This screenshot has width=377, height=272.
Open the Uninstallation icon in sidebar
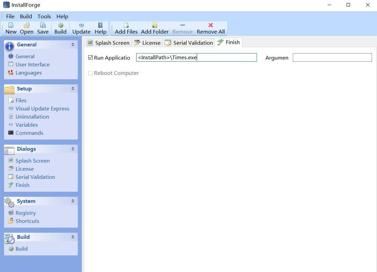point(11,117)
